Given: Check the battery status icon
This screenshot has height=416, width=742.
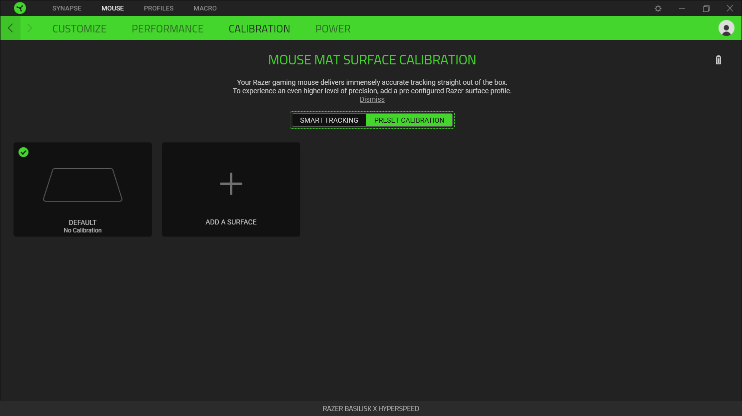Looking at the screenshot, I should click(x=718, y=59).
